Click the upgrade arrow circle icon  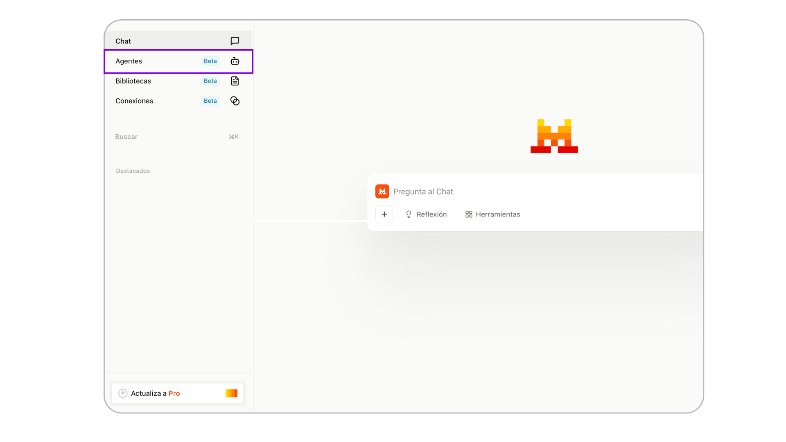123,393
